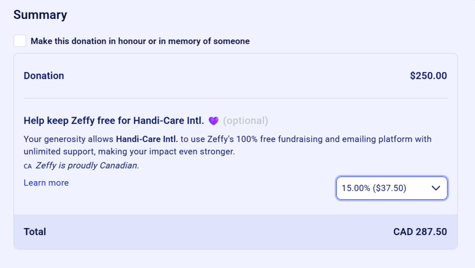Click the Total row label
Viewport: 475px width, 268px height.
35,232
